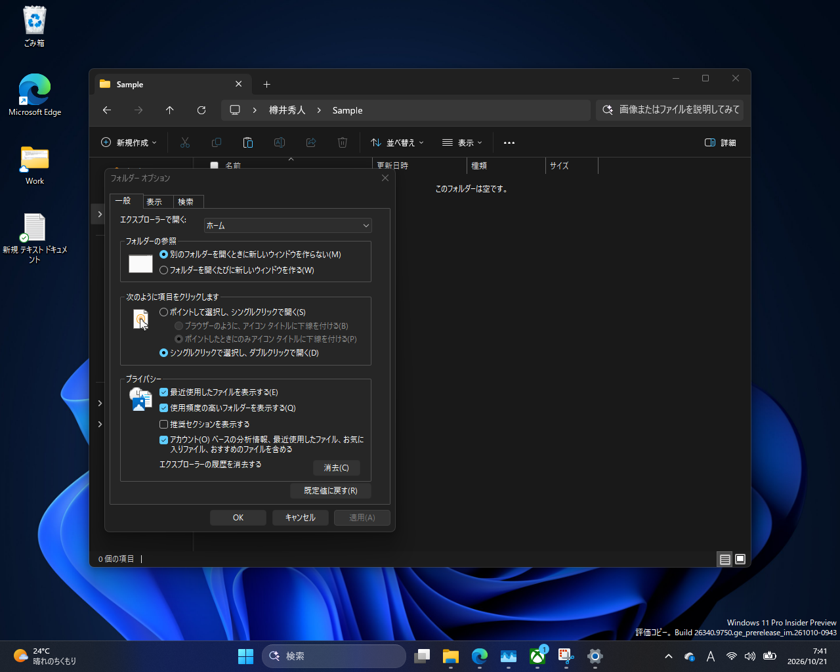Select ポイントして選択し、シングルクリックで開く radio
This screenshot has height=672, width=840.
(x=164, y=312)
